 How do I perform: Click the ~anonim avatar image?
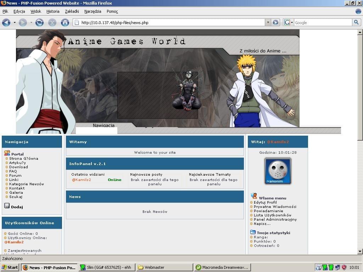point(278,171)
